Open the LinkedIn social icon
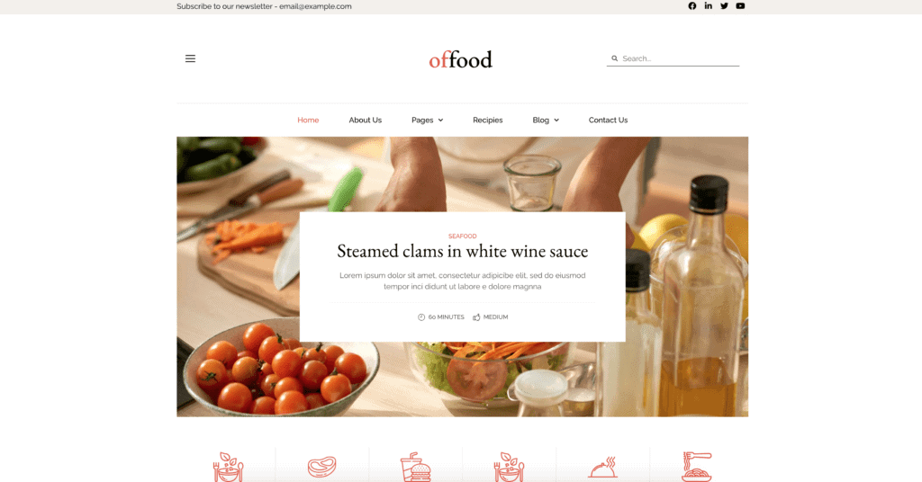Viewport: 922px width, 482px height. pyautogui.click(x=708, y=6)
